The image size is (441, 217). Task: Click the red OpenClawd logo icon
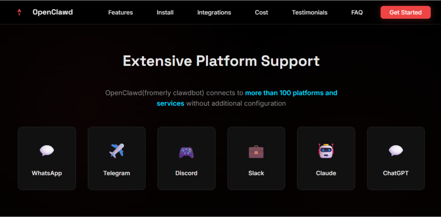pos(19,12)
